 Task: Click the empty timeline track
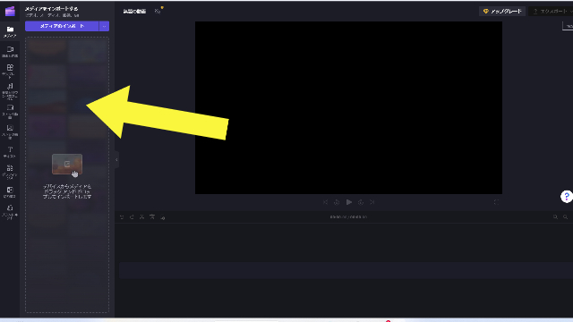[x=346, y=270]
